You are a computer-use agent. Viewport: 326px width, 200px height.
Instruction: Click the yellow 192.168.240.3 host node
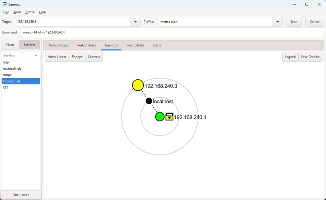138,85
